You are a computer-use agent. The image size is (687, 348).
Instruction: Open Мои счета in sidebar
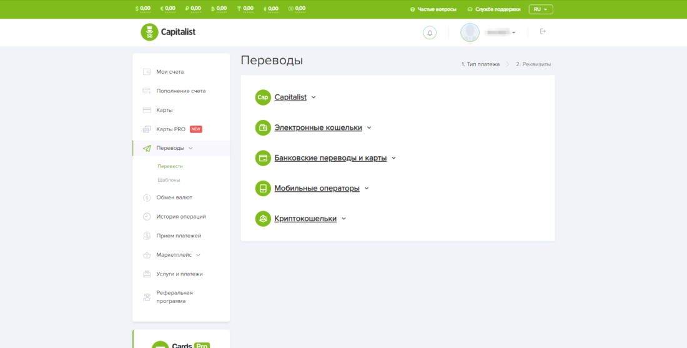click(170, 72)
